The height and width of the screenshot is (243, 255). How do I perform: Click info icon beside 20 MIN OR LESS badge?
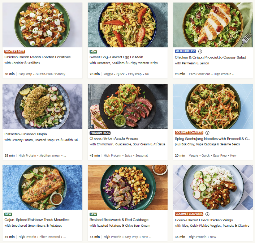tap(200, 51)
